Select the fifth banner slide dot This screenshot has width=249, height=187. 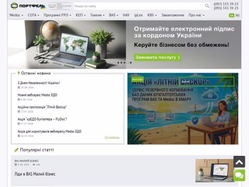pyautogui.click(x=131, y=63)
